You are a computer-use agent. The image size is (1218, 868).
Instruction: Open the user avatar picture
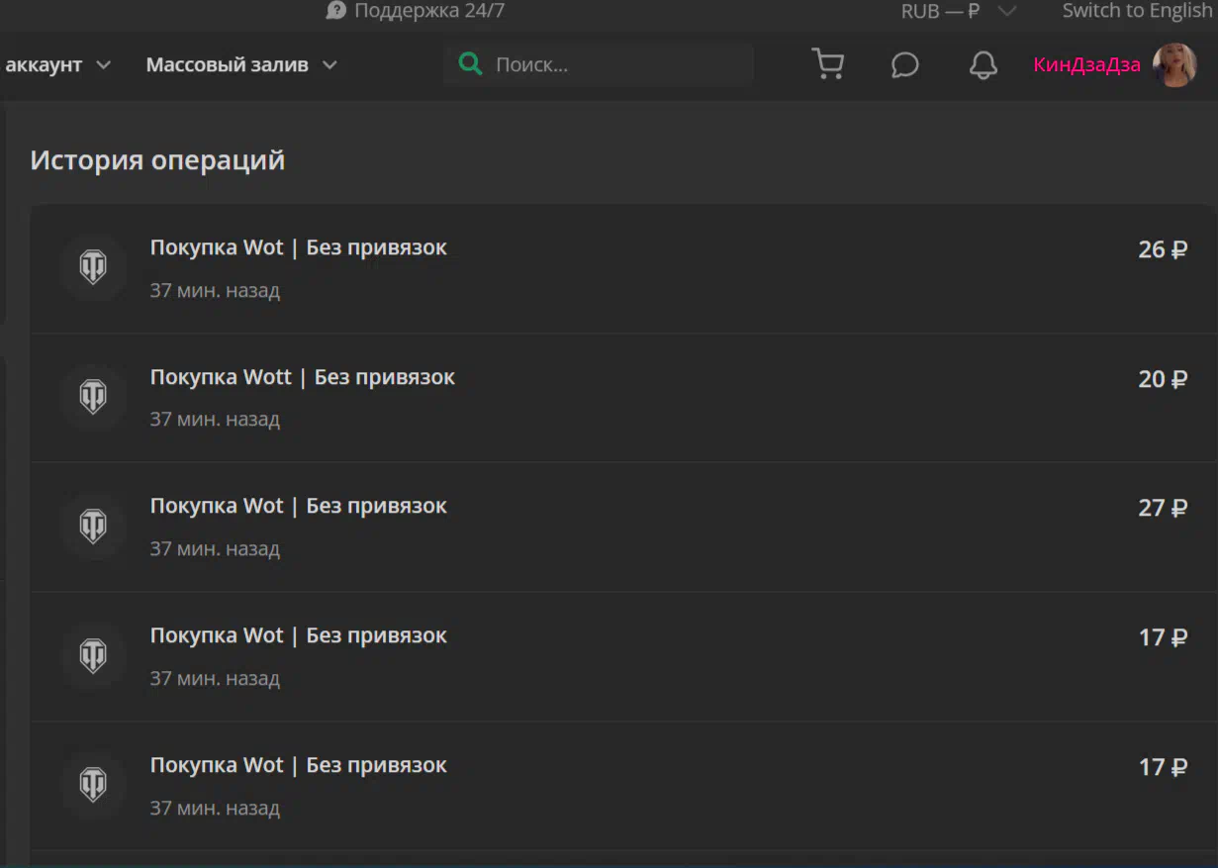tap(1174, 65)
